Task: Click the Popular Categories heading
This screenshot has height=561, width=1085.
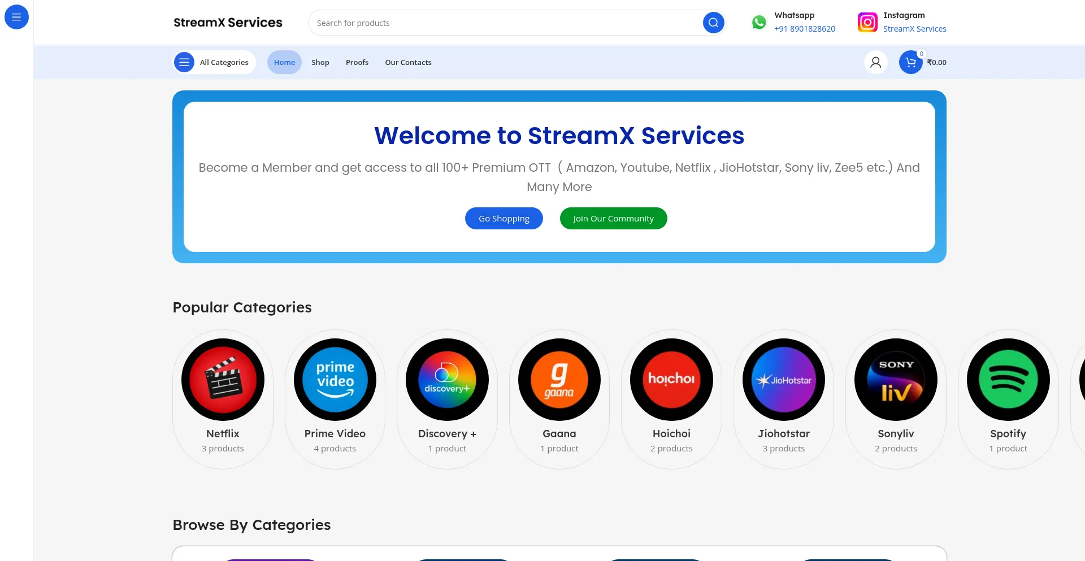Action: (x=242, y=307)
